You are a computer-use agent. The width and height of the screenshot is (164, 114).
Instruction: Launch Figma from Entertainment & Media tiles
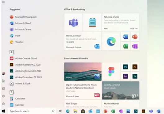tap(111, 72)
